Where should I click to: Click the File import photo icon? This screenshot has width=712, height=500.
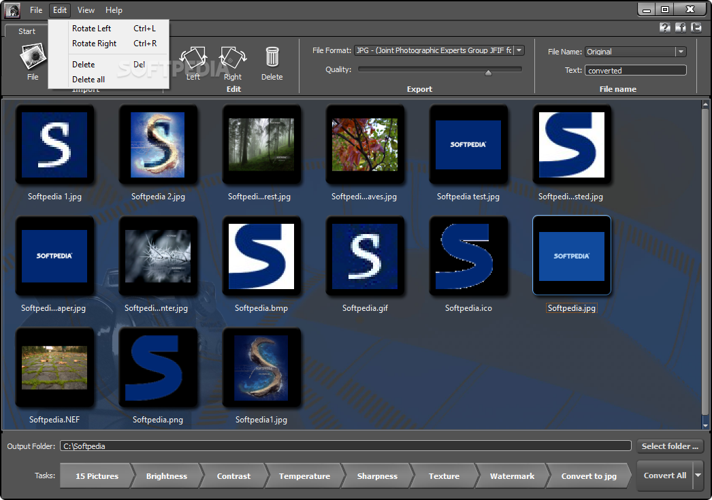pos(33,56)
